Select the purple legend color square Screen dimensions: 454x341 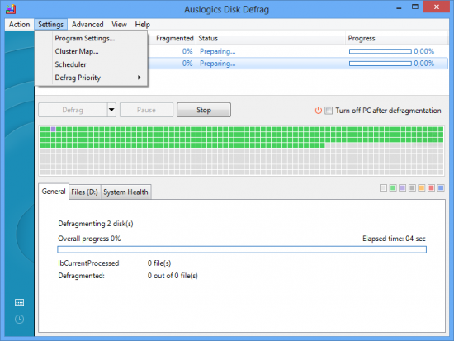402,188
